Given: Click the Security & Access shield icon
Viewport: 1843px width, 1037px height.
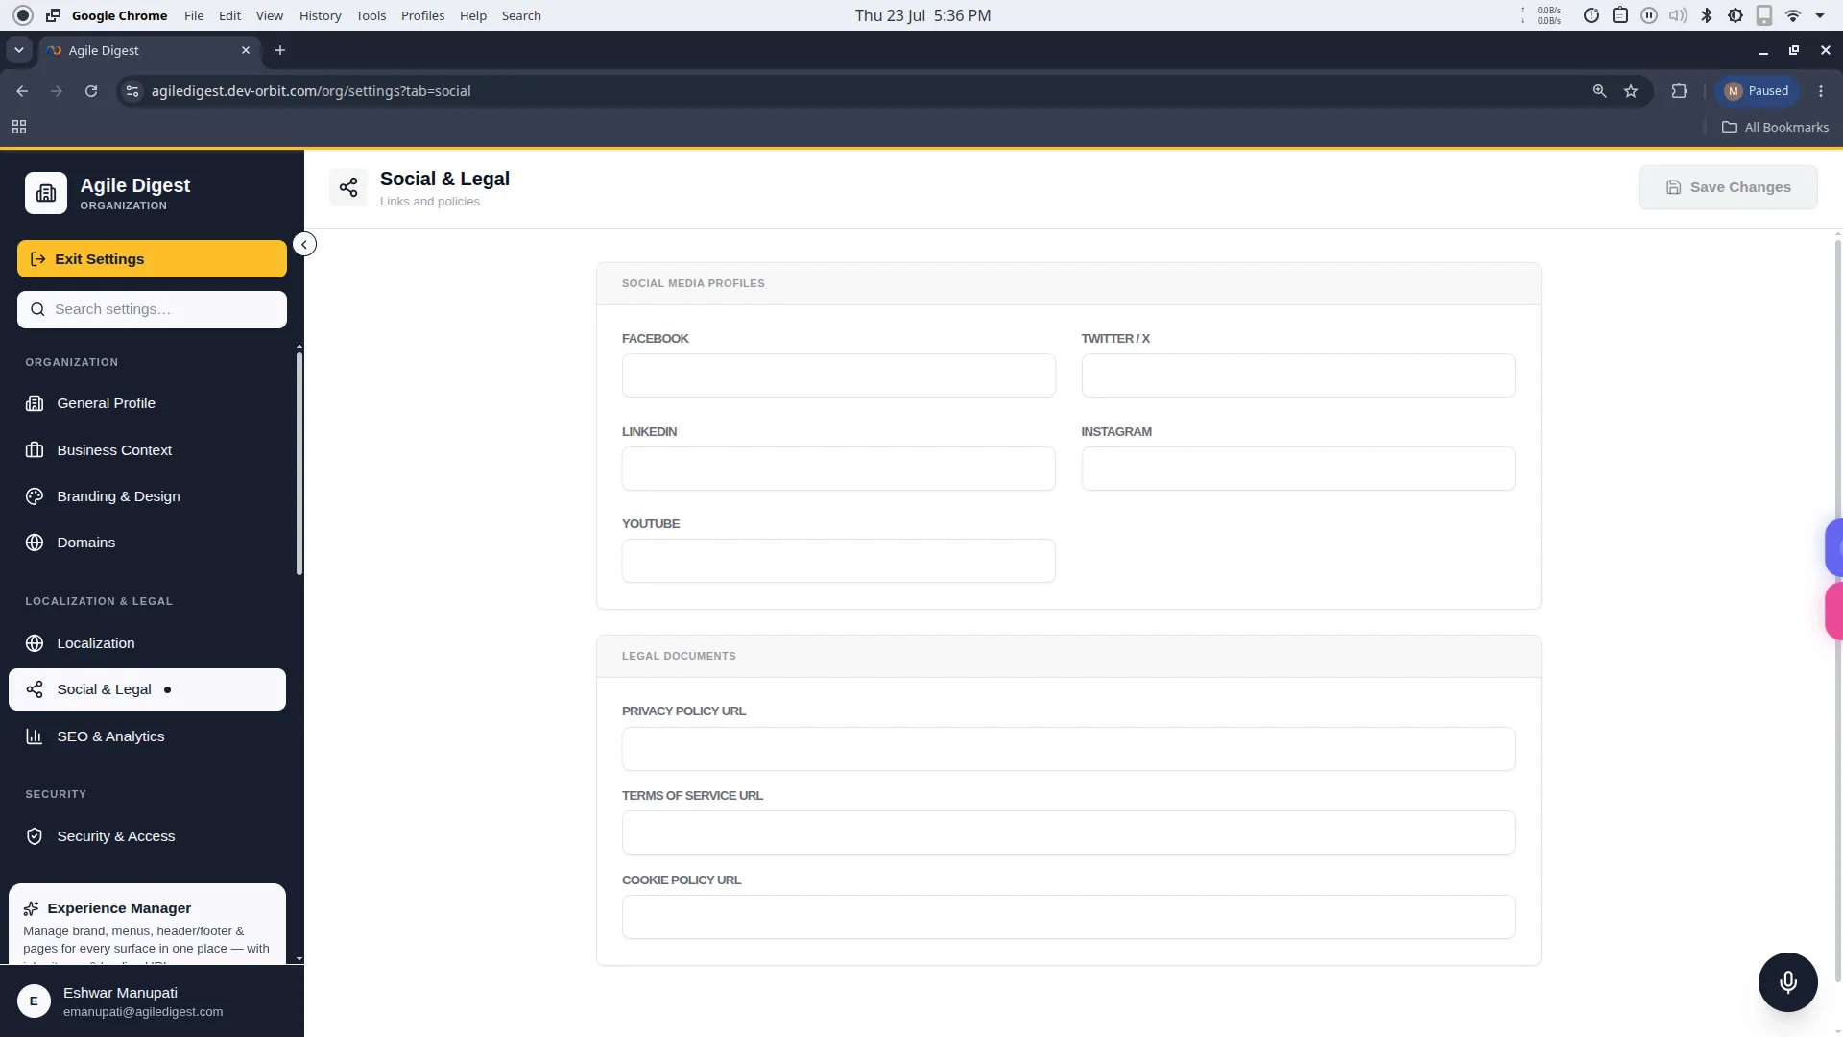Looking at the screenshot, I should [35, 836].
